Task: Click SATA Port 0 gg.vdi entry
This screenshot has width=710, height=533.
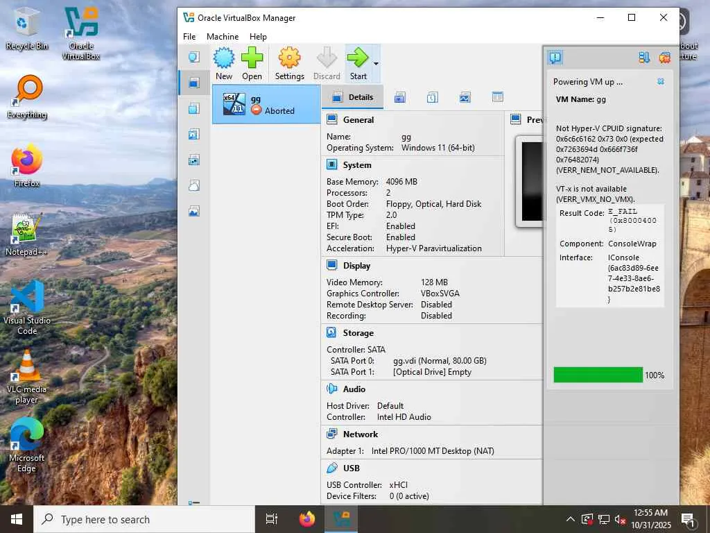Action: (x=440, y=361)
